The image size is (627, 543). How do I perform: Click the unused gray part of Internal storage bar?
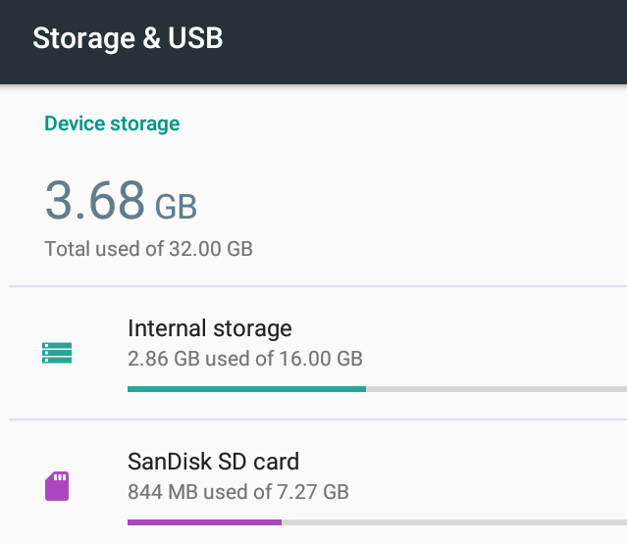(x=496, y=389)
